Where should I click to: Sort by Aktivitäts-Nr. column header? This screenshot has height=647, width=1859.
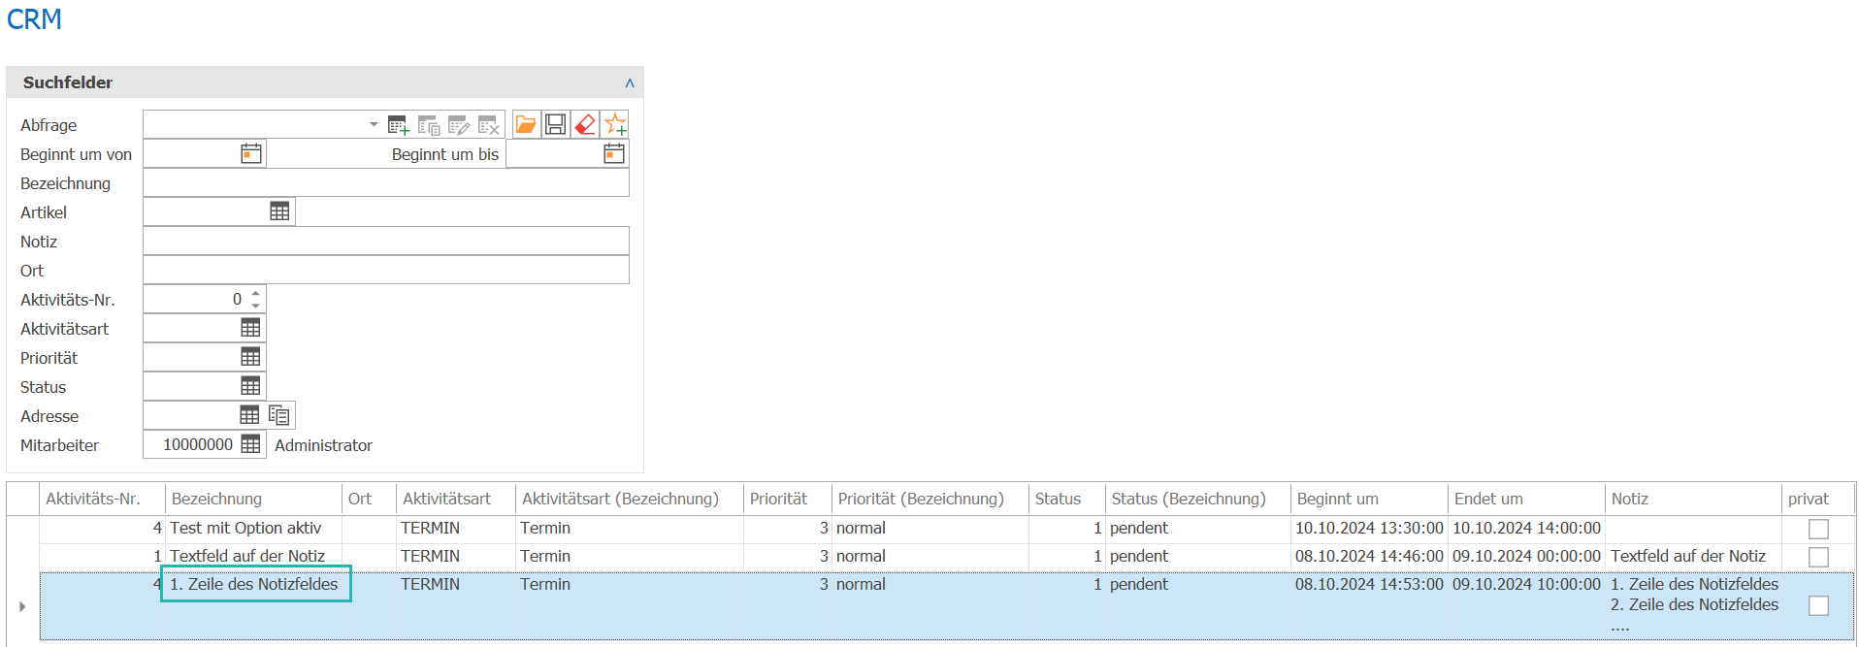pos(102,499)
